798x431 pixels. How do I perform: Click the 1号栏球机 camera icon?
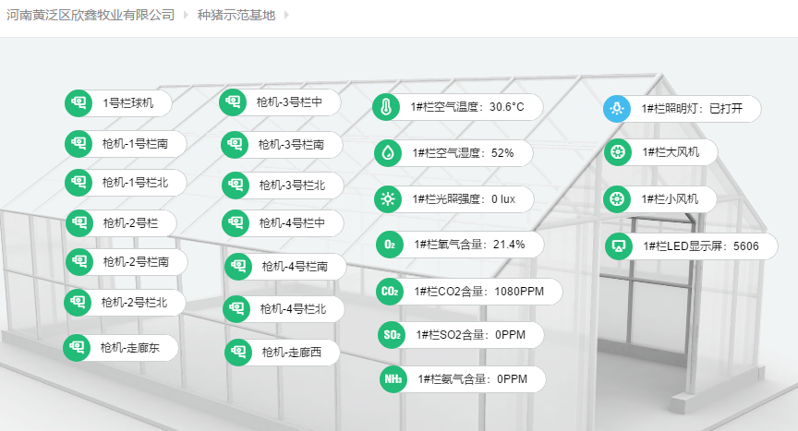[79, 103]
